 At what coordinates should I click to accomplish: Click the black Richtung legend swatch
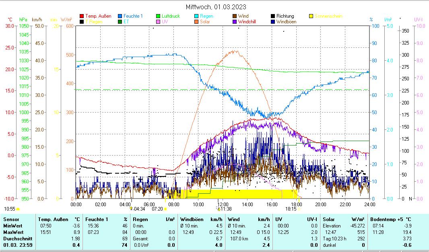(273, 16)
